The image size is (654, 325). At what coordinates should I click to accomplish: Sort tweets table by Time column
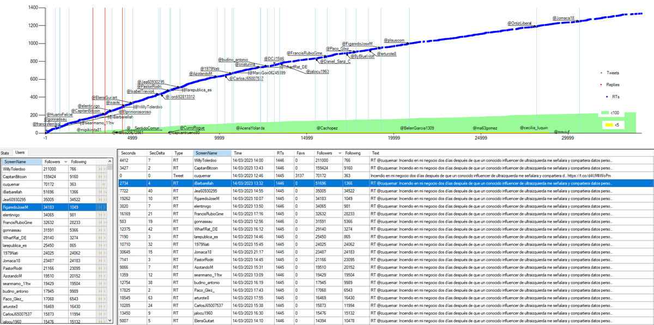253,153
